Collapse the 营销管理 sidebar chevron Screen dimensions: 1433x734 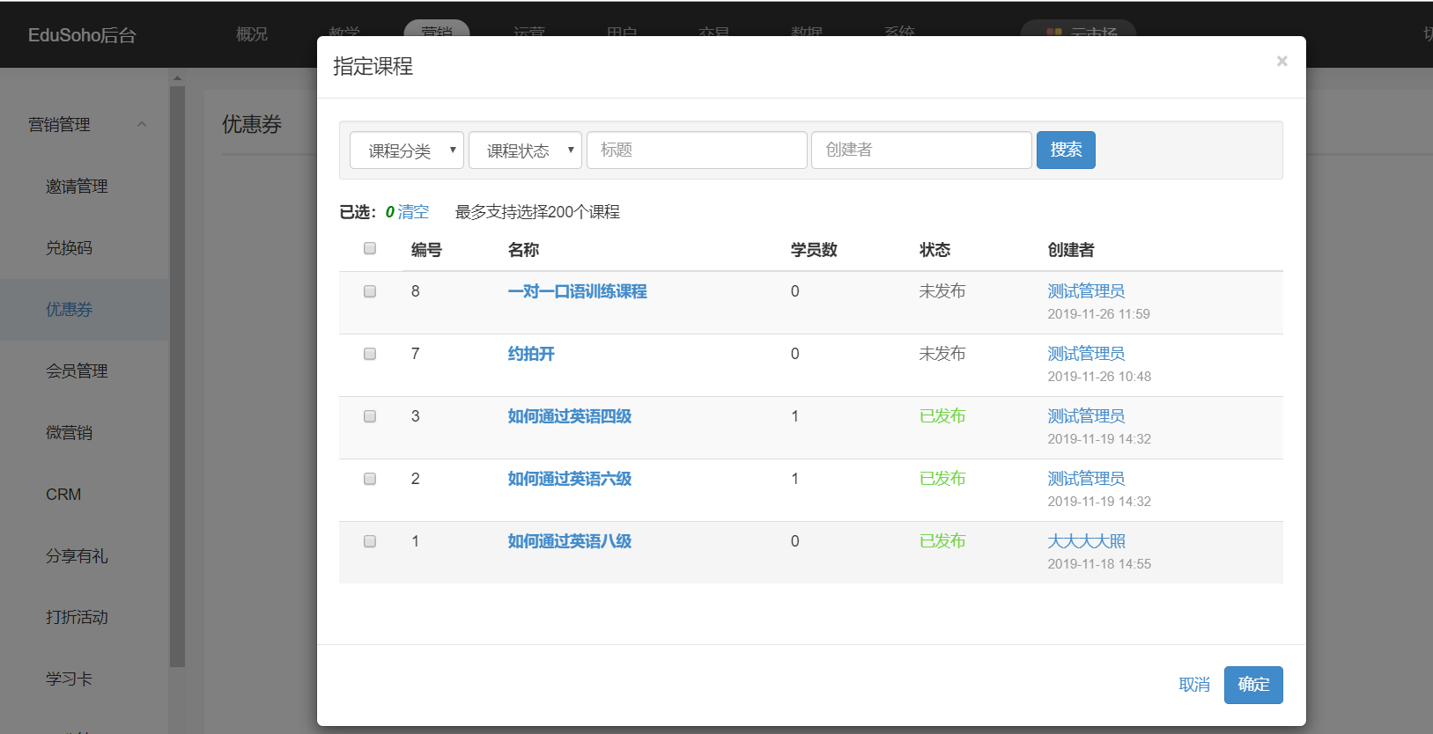(x=142, y=124)
